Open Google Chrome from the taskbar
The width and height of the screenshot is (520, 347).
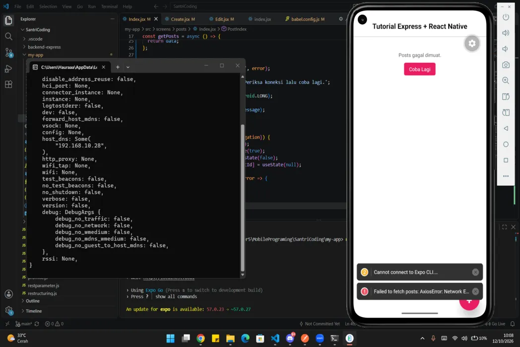click(200, 339)
